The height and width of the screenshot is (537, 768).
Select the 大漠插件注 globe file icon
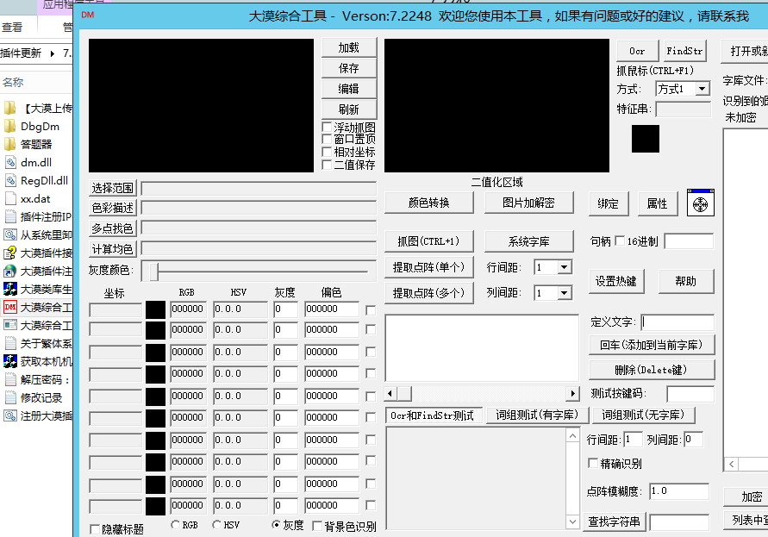[9, 271]
